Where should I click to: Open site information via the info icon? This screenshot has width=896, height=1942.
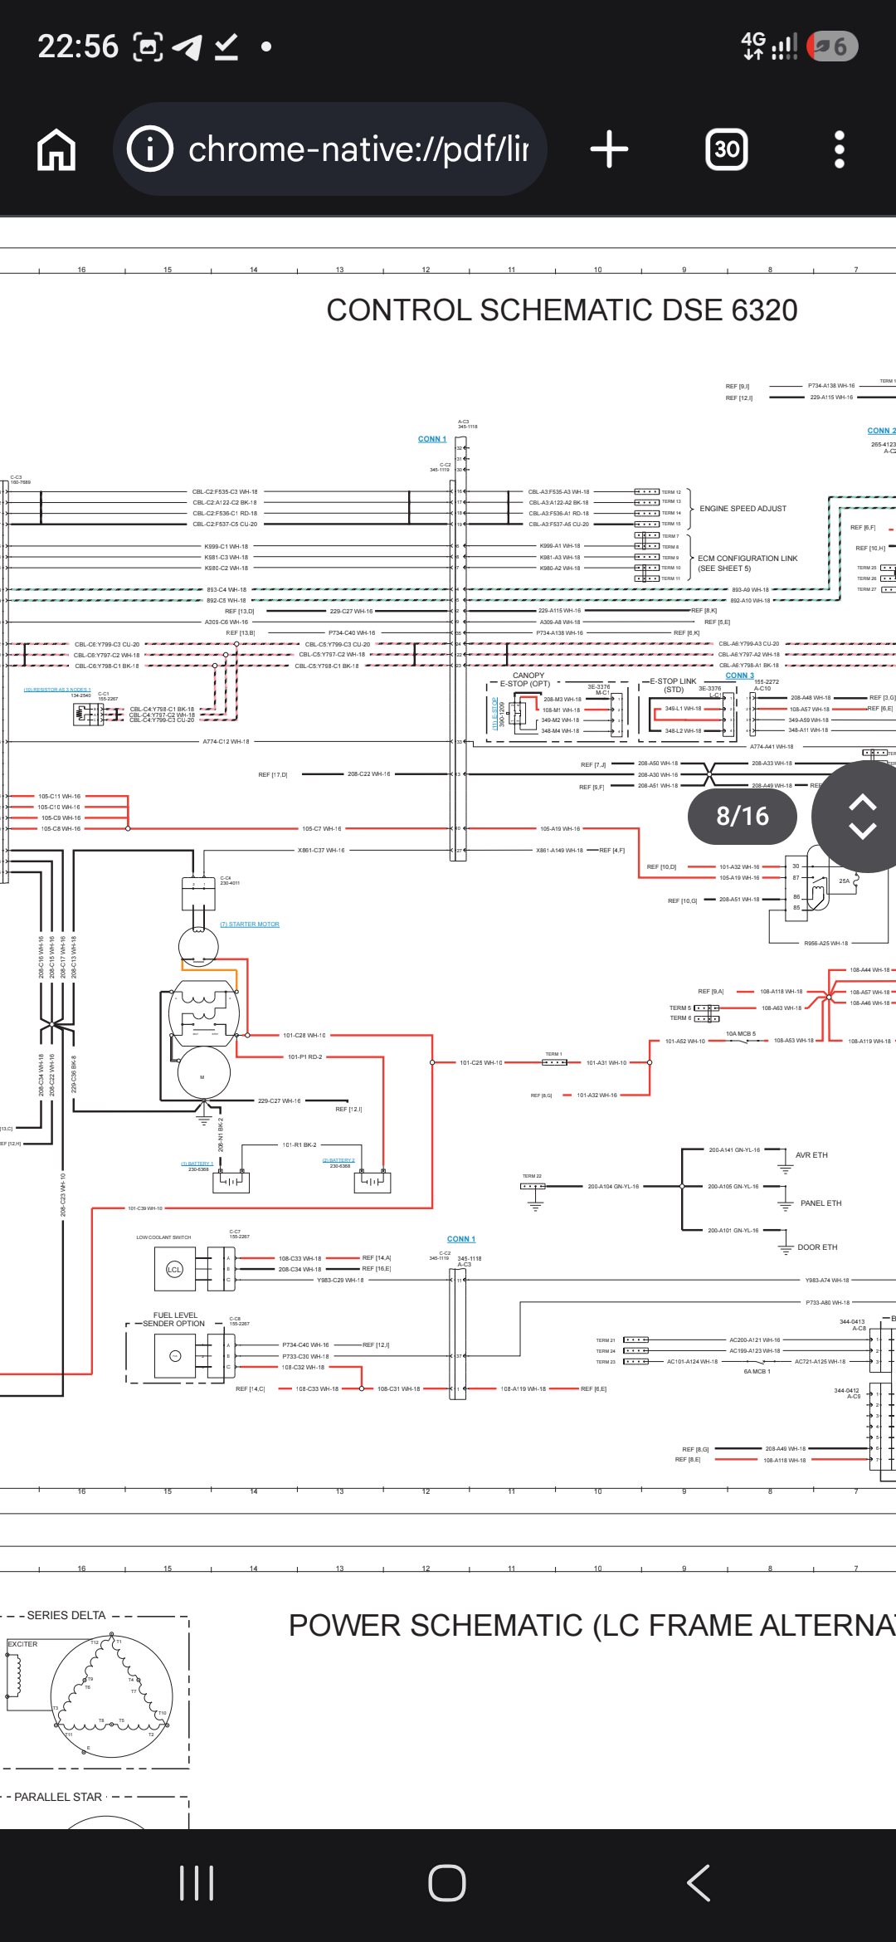[150, 149]
